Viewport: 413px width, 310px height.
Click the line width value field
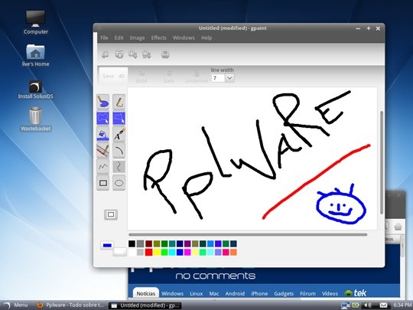point(218,78)
